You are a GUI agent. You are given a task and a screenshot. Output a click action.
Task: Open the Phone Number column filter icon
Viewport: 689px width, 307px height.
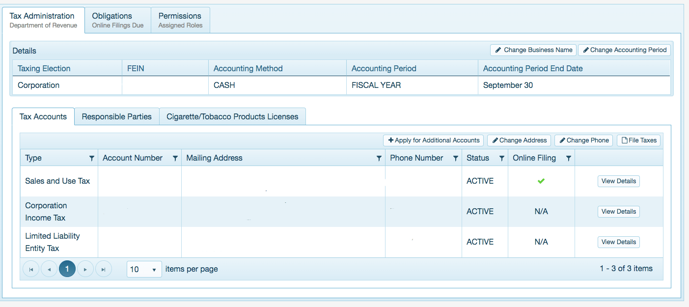455,158
